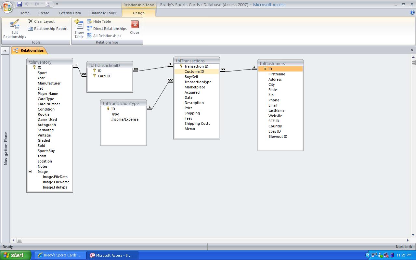
Task: Click the vertical scrollbar down arrow
Action: 413,235
